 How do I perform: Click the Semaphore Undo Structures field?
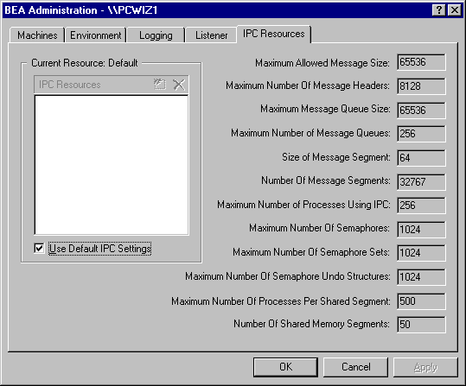[421, 277]
